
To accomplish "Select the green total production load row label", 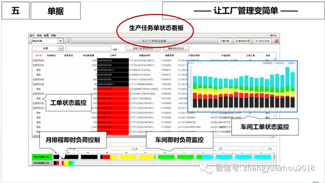I will click(42, 157).
